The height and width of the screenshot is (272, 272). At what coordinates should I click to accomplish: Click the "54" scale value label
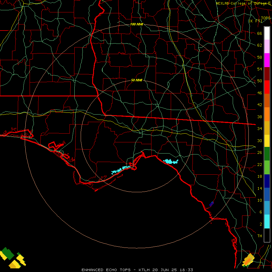tap(260, 69)
